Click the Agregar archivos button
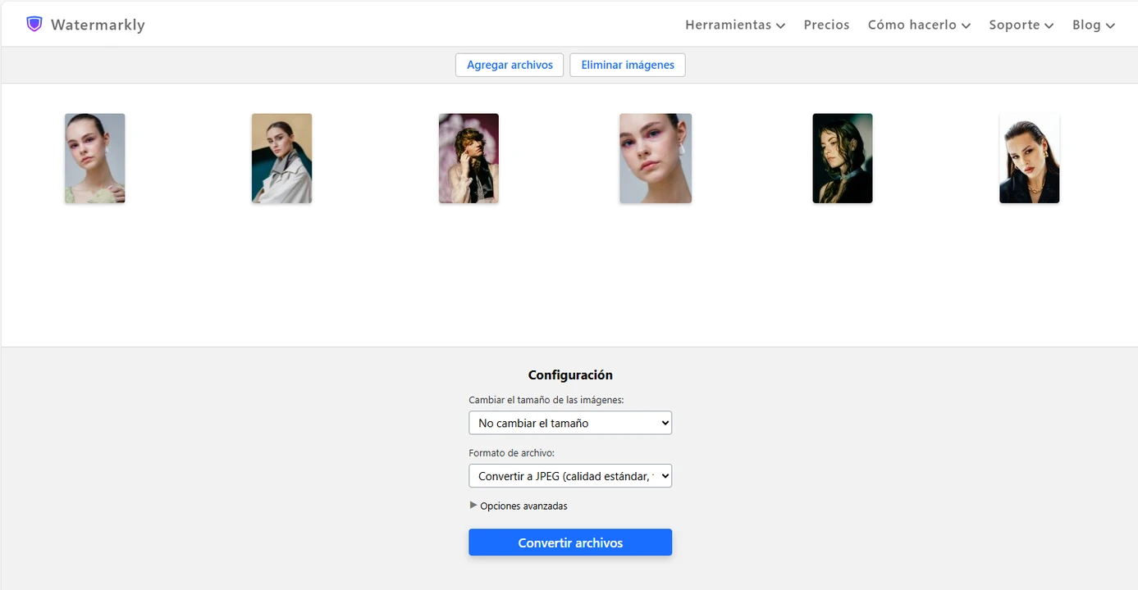This screenshot has width=1138, height=590. [x=510, y=65]
